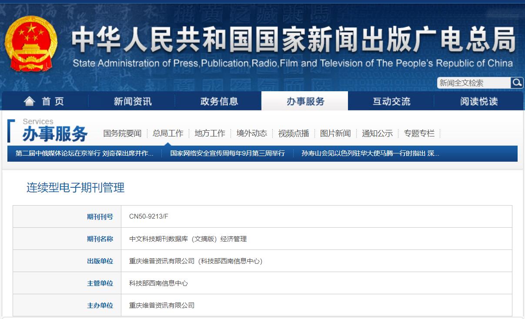
Task: Go to 视频点播 sub-menu link
Action: [x=294, y=133]
